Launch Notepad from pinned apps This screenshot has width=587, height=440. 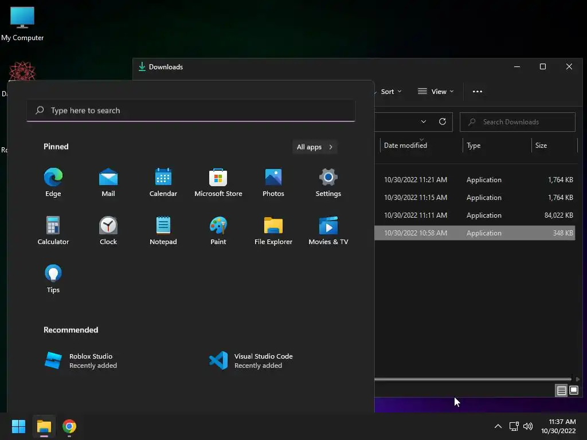163,231
